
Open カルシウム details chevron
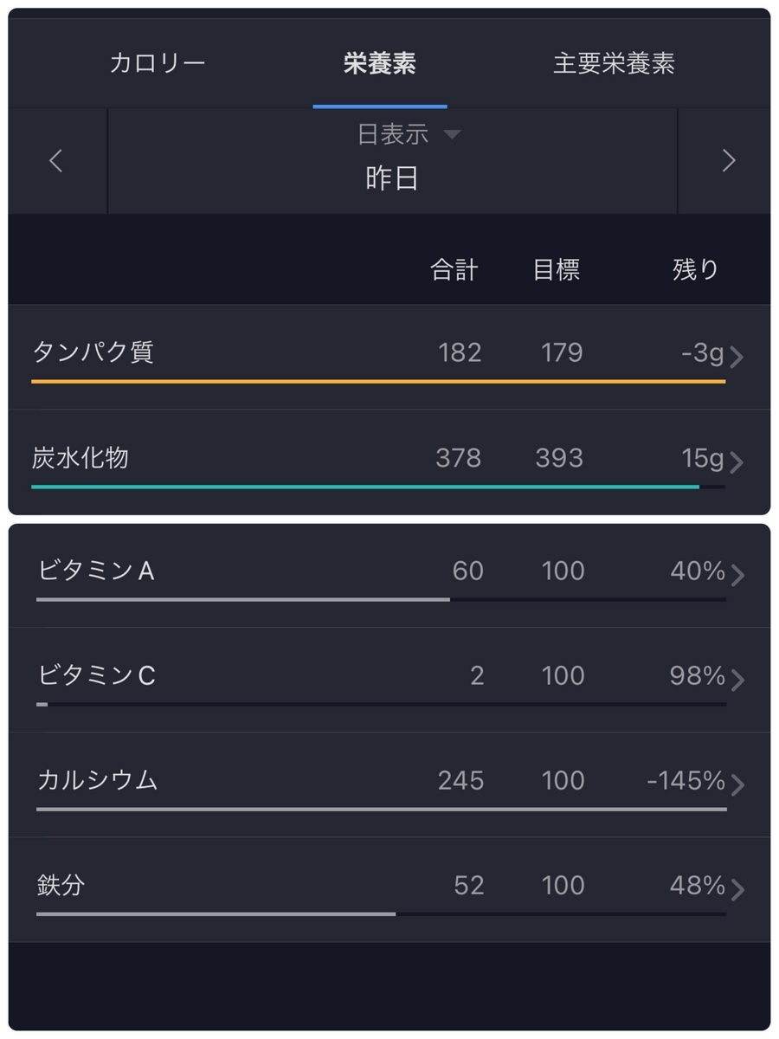[x=737, y=784]
